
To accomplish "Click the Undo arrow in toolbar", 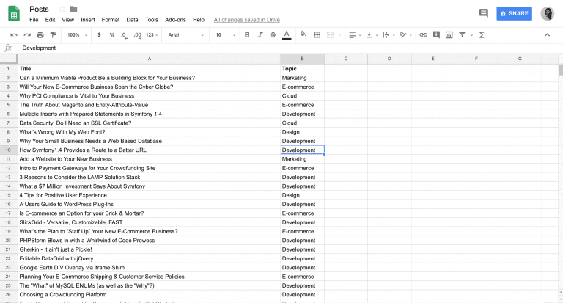I will tap(14, 34).
